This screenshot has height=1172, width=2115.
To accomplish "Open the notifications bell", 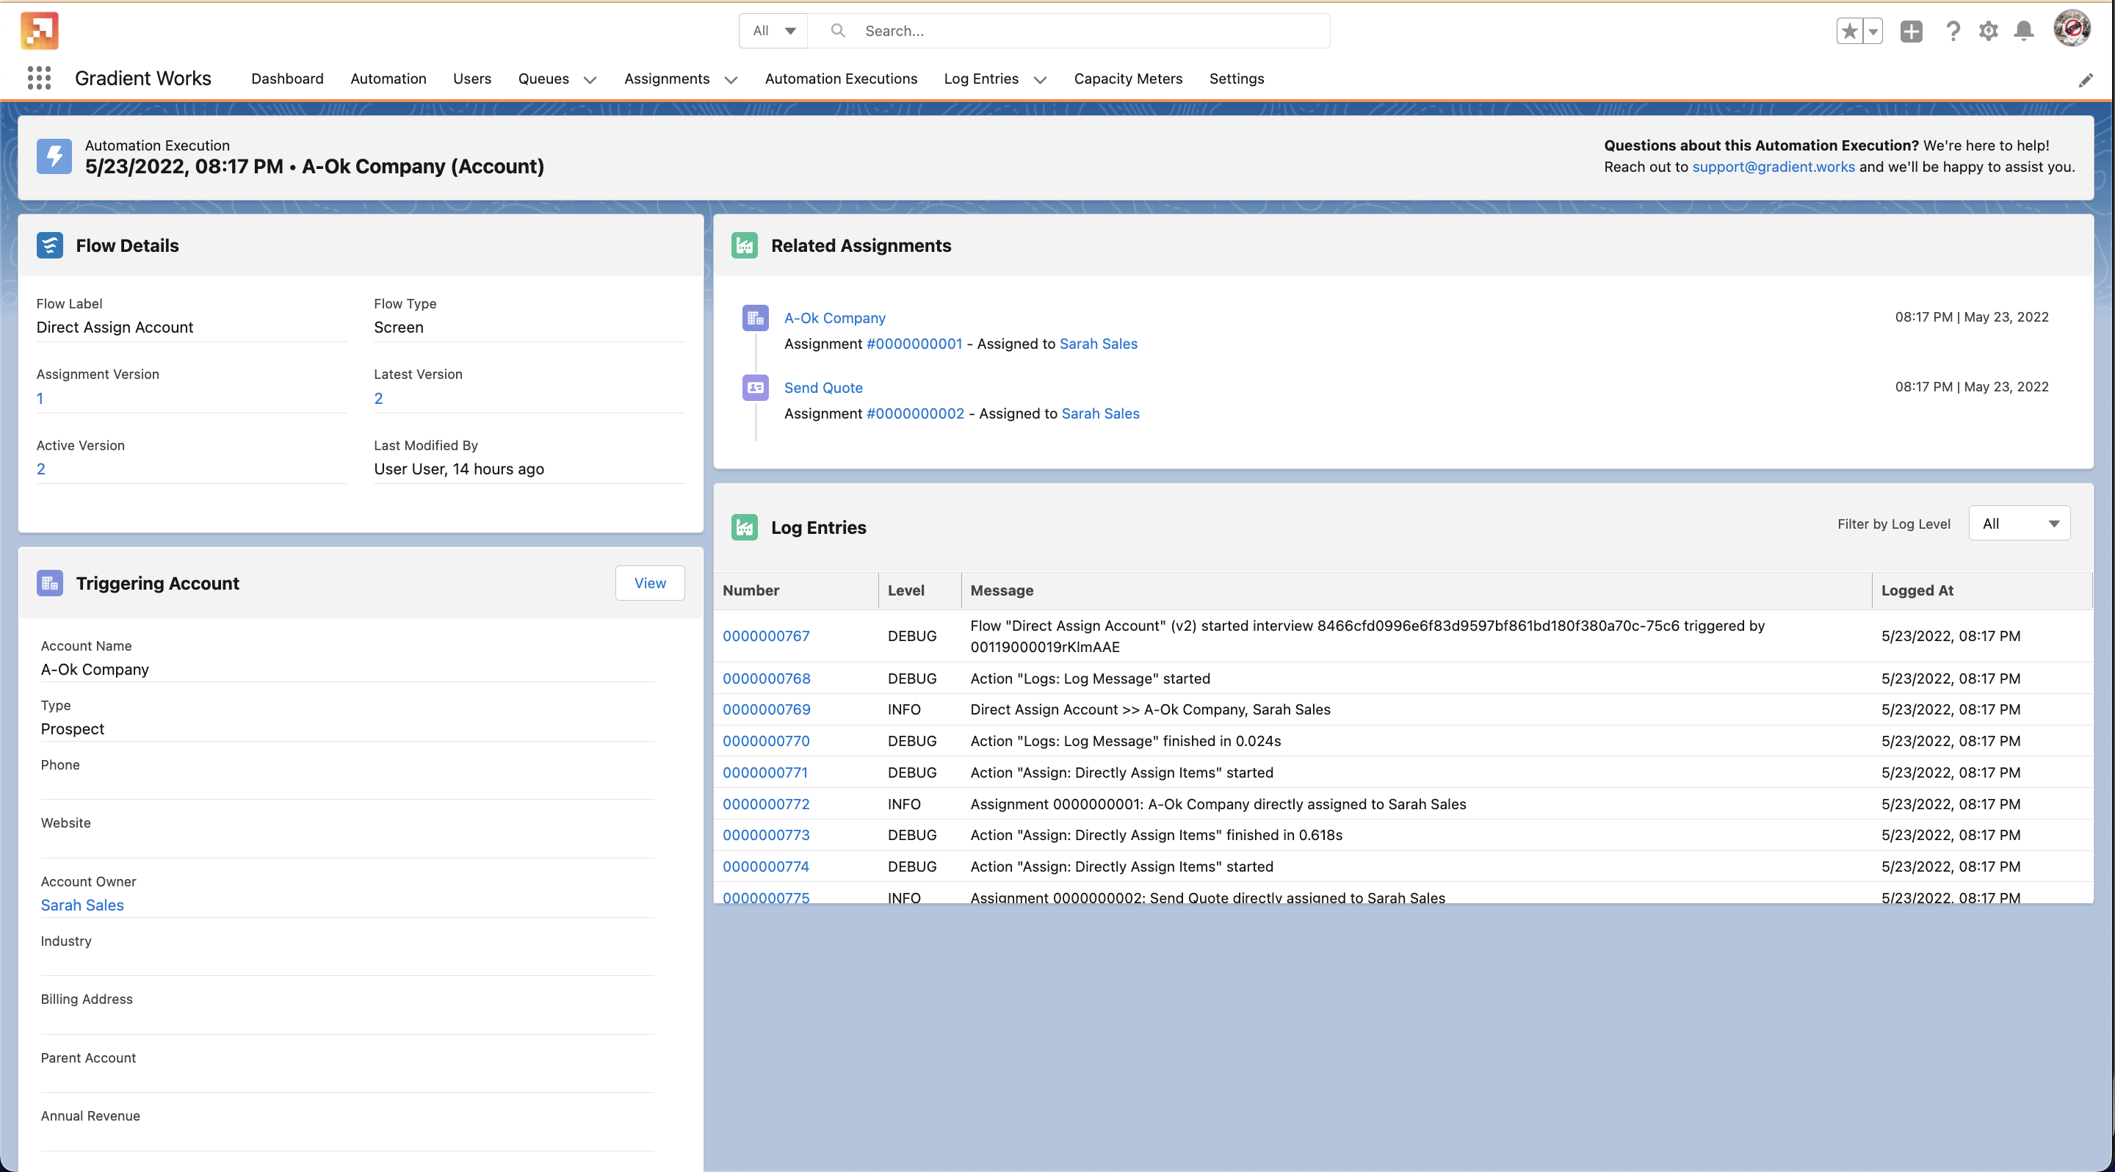I will (2023, 31).
